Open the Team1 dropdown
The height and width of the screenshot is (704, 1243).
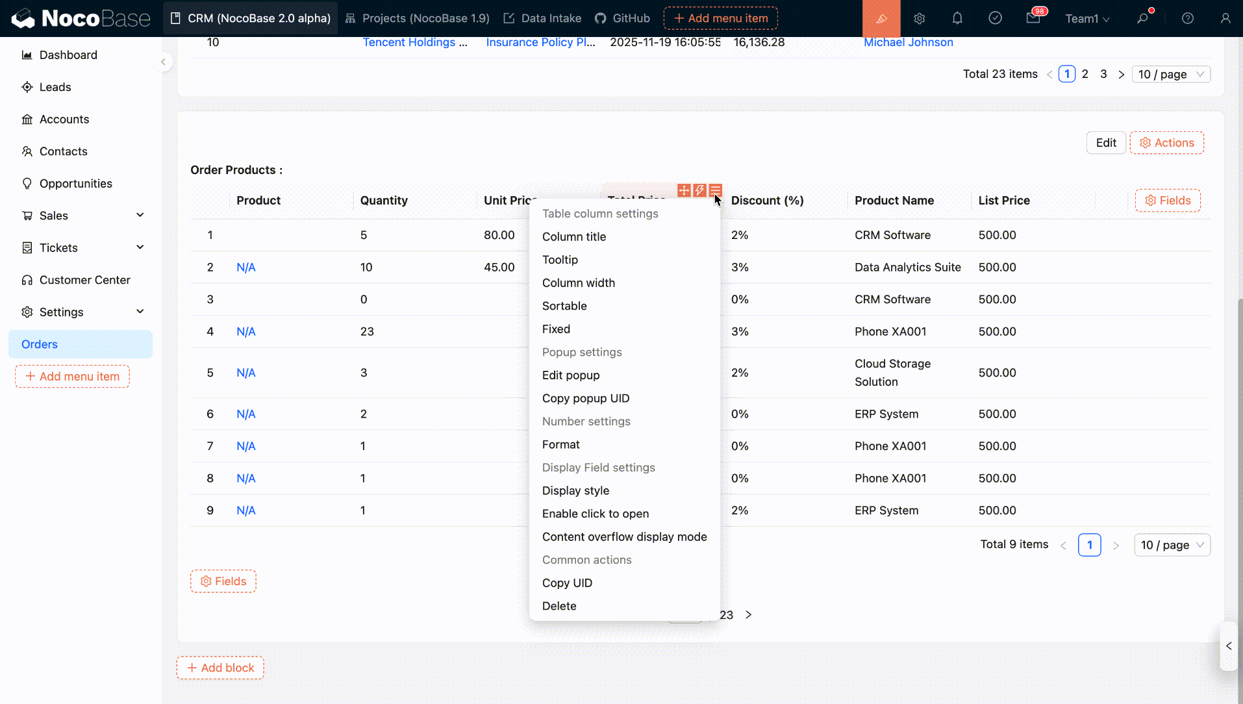tap(1086, 18)
